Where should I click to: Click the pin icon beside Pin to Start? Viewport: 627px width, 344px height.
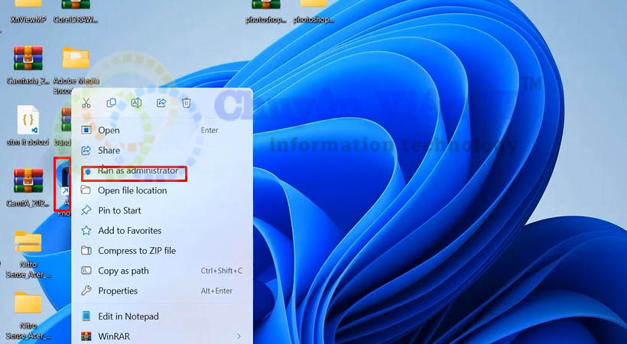point(86,210)
